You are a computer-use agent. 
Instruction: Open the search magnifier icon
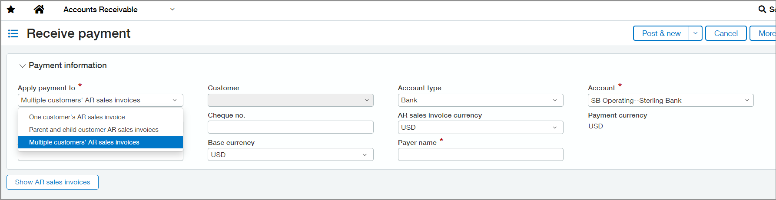pos(762,9)
